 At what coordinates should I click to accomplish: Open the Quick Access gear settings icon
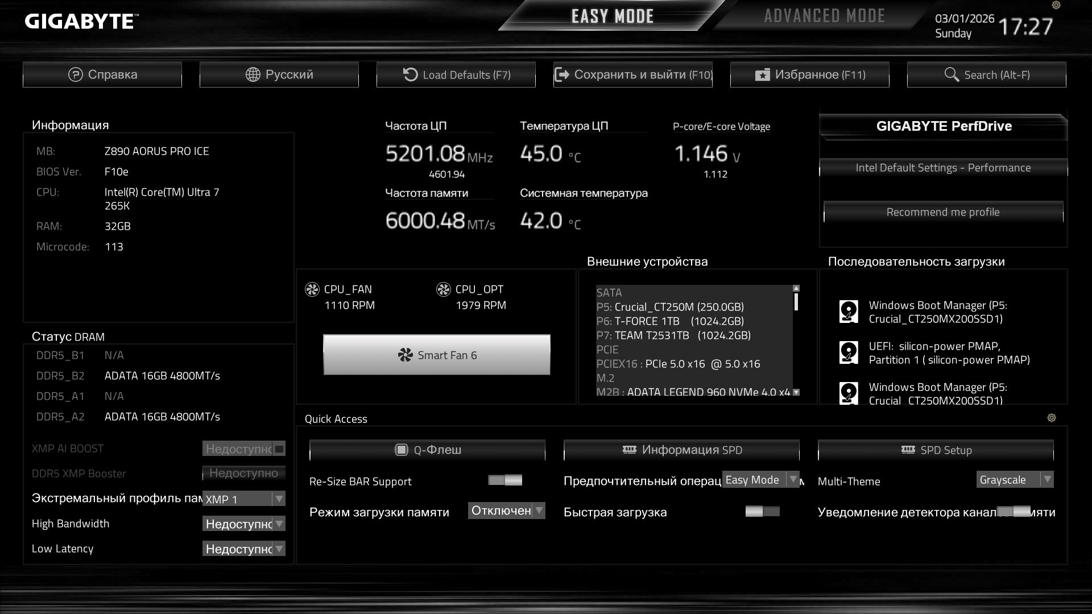click(x=1052, y=418)
